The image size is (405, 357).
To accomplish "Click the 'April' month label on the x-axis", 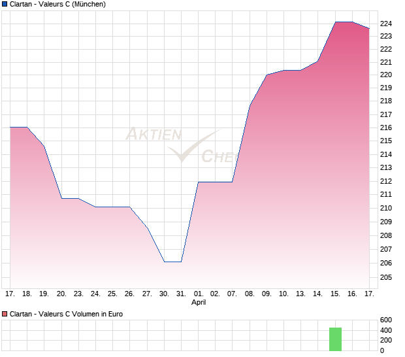I will click(x=199, y=303).
